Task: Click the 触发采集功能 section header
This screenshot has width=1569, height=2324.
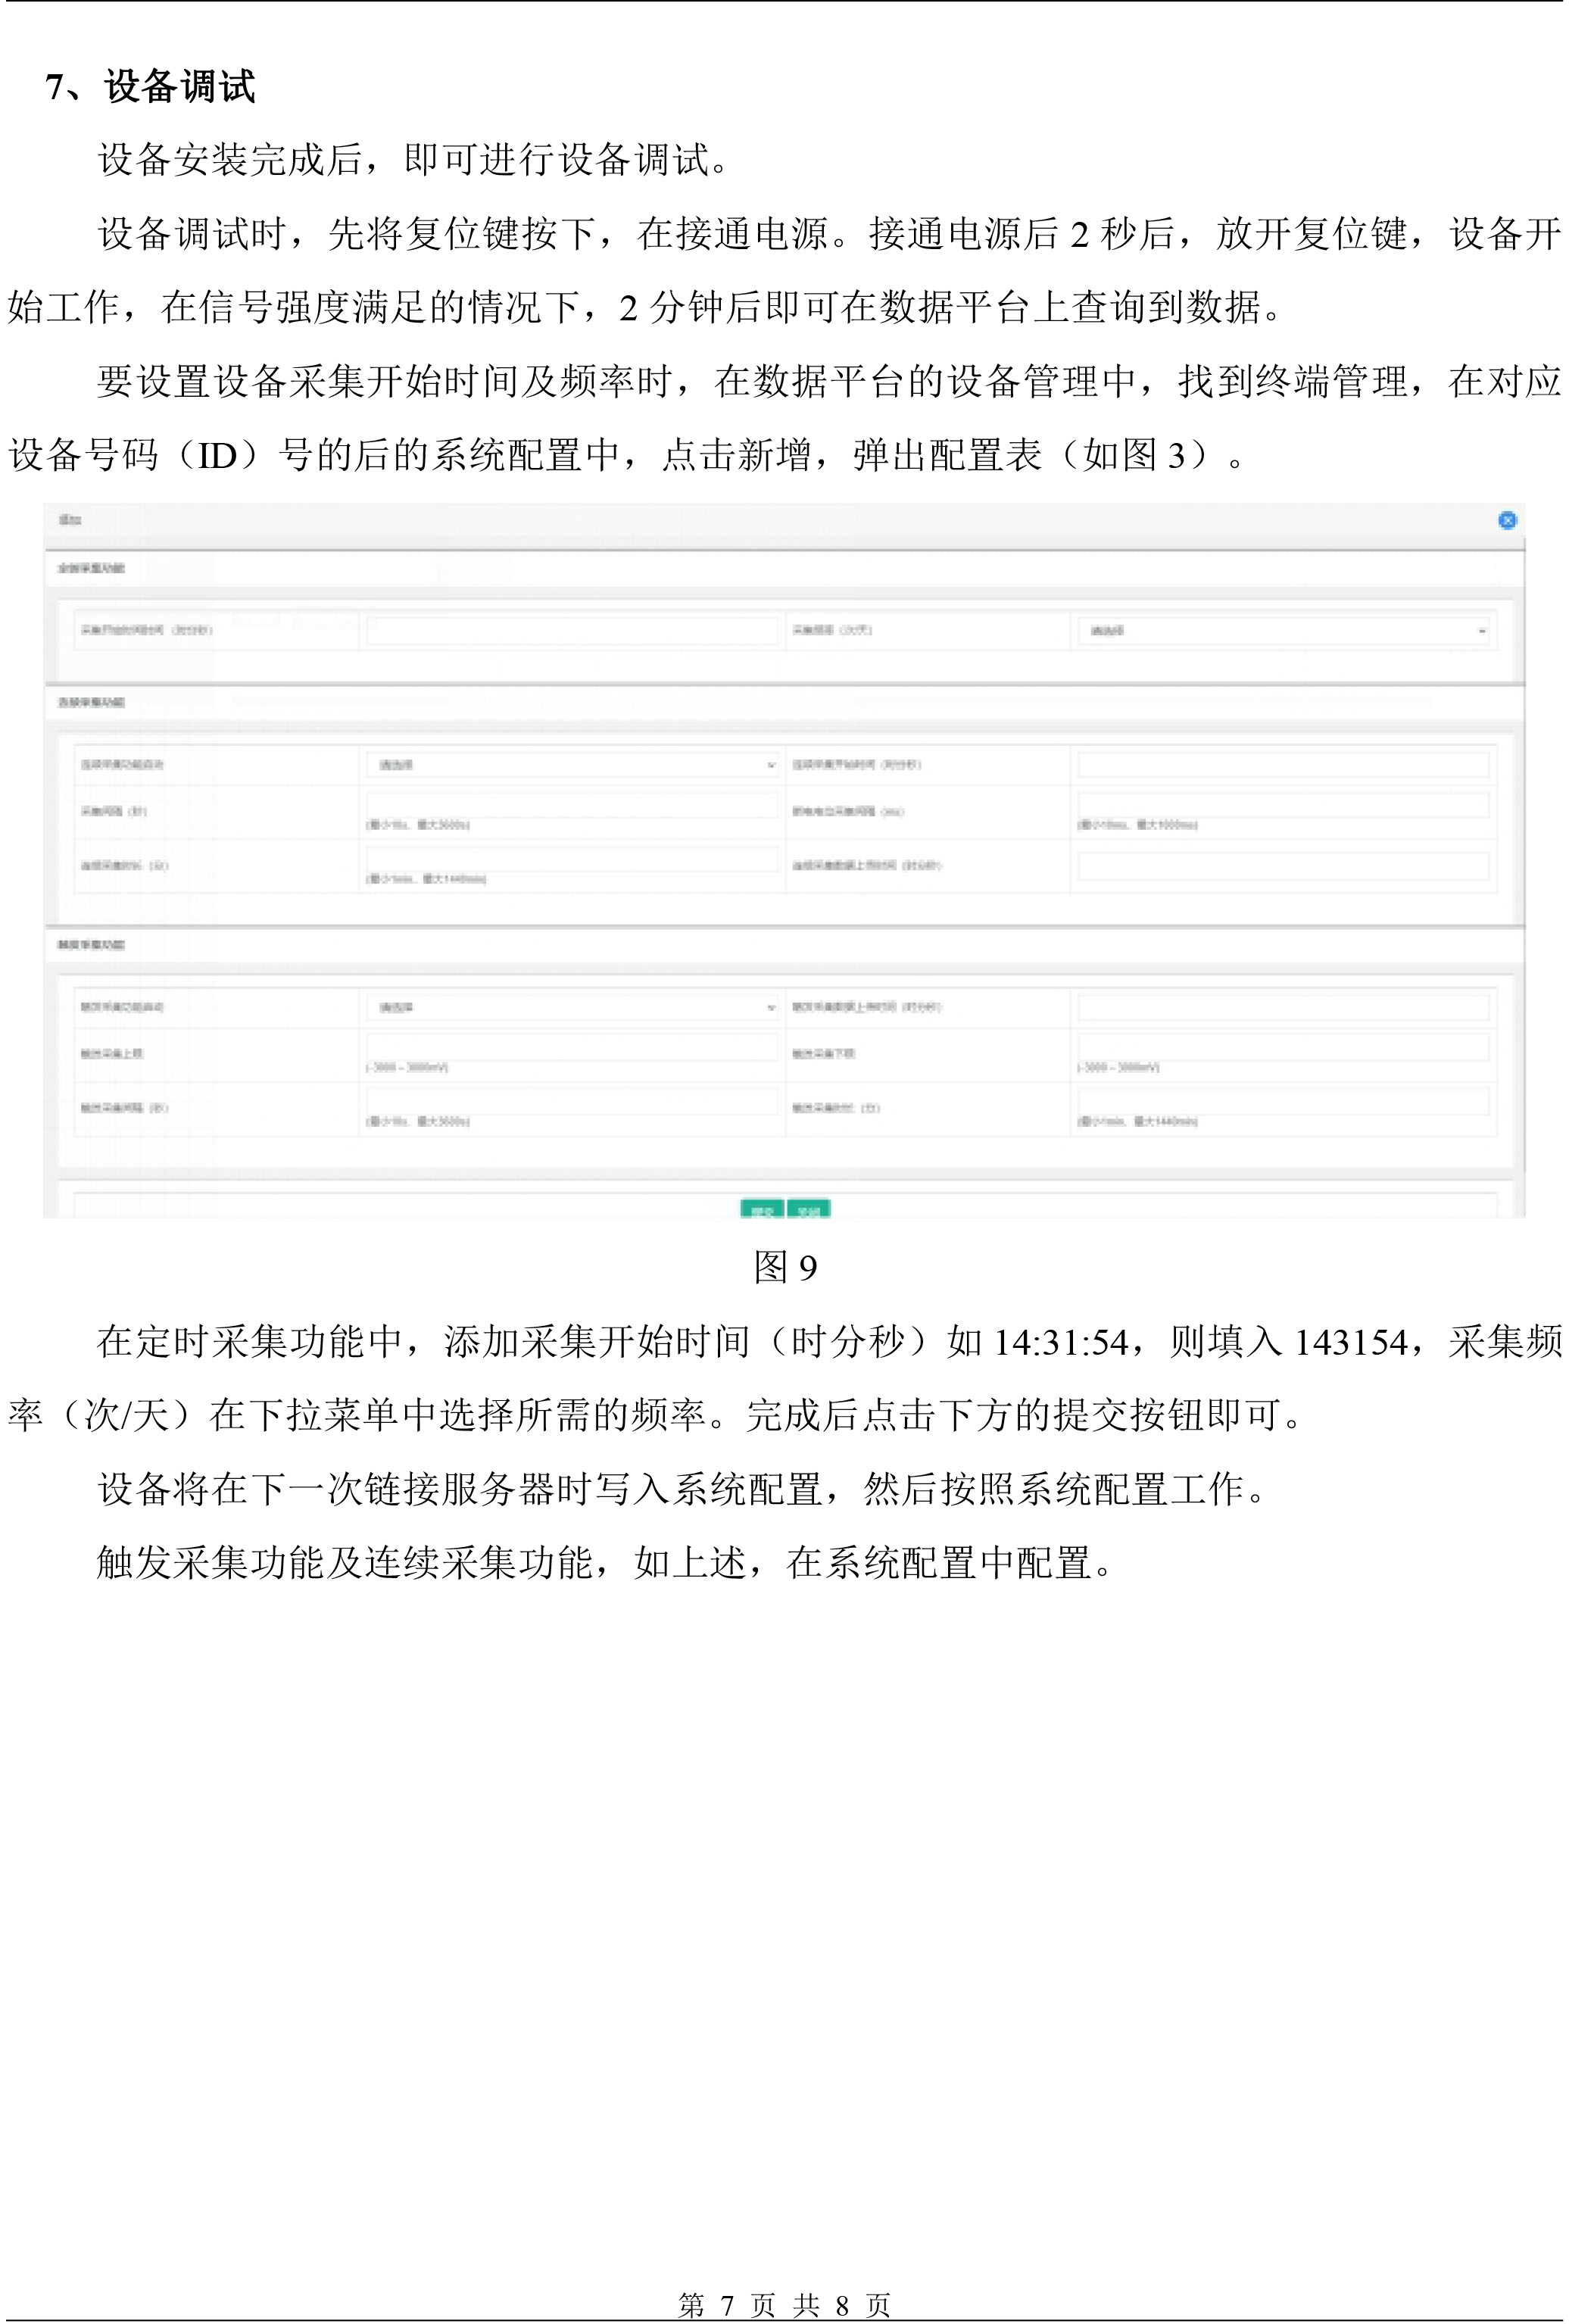Action: pyautogui.click(x=91, y=944)
